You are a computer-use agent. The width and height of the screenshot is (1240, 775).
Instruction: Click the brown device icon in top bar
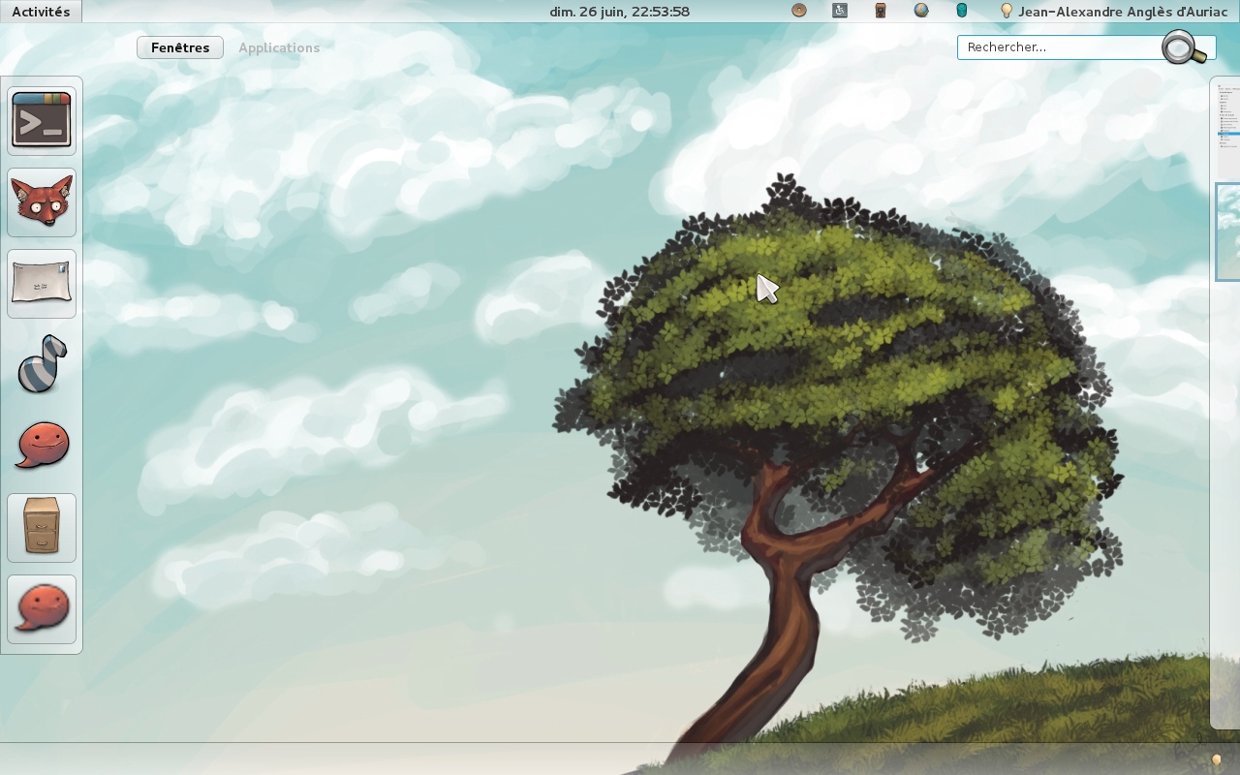click(881, 11)
